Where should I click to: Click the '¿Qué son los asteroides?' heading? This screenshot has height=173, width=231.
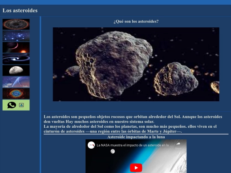(x=136, y=21)
